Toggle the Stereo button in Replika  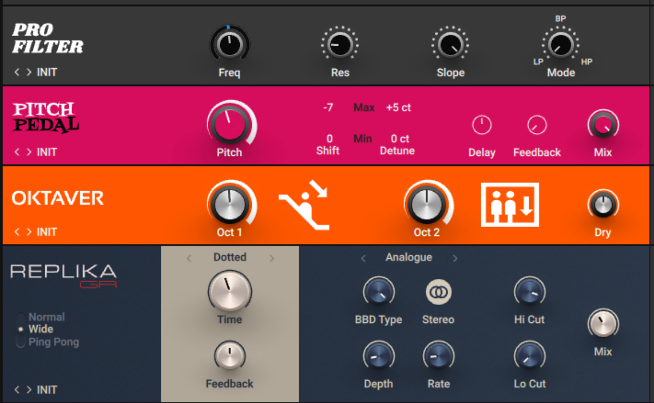point(438,292)
